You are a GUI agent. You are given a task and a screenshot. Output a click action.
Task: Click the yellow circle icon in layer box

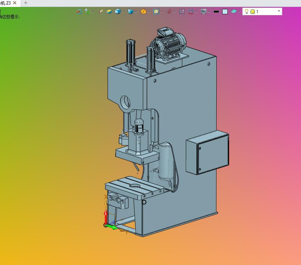pos(252,12)
